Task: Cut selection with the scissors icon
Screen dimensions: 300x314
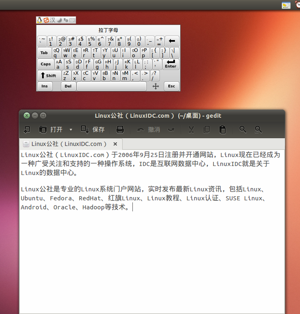Action: (x=191, y=130)
